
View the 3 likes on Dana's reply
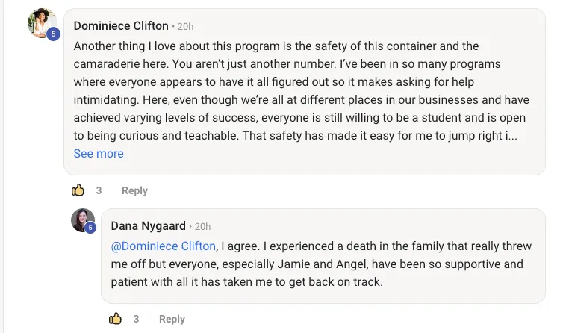click(136, 319)
